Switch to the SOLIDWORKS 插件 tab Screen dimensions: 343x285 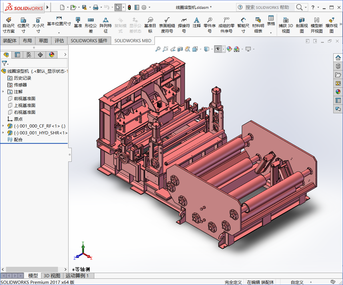89,41
